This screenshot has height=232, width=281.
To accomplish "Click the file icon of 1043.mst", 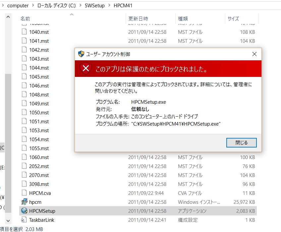I will pyautogui.click(x=24, y=59).
